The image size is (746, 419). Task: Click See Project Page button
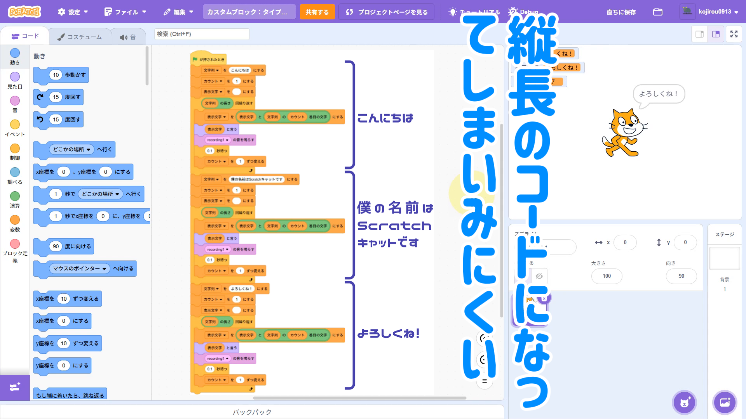pos(387,12)
